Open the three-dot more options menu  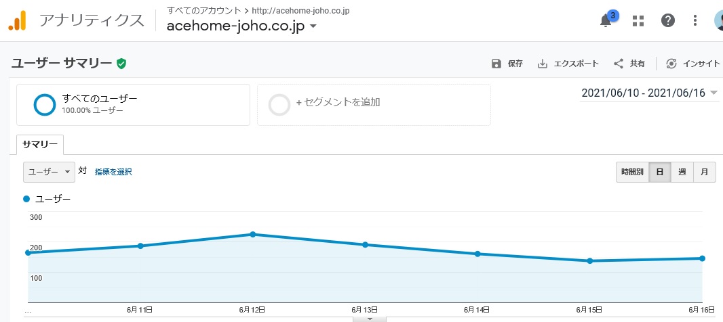[x=695, y=20]
